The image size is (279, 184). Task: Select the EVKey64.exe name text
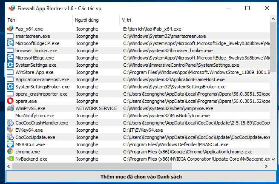pyautogui.click(x=29, y=130)
